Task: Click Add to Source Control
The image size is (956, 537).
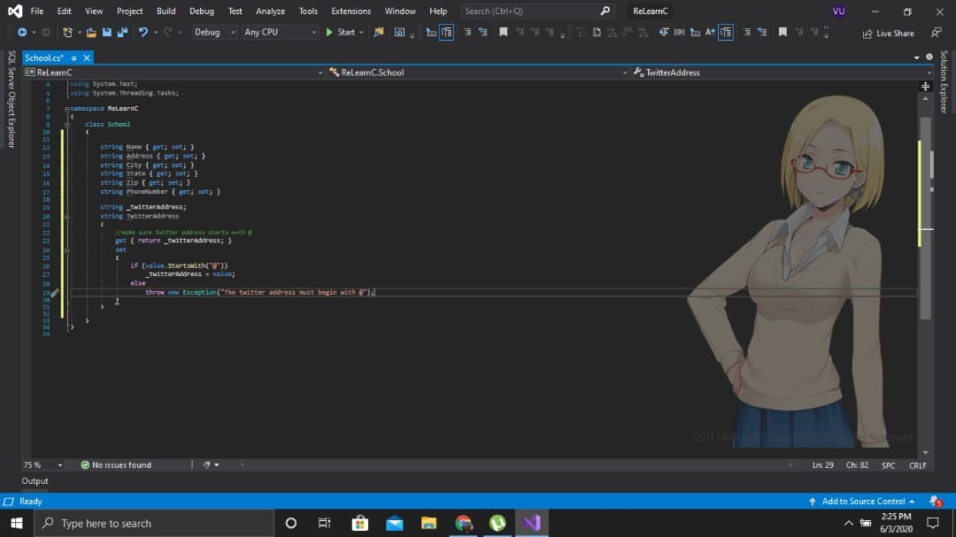Action: [x=862, y=502]
